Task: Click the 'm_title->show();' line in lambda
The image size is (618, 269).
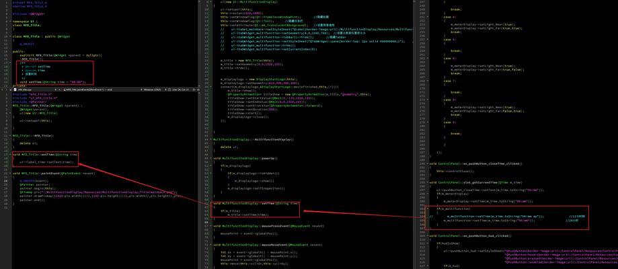Action: tap(241, 91)
